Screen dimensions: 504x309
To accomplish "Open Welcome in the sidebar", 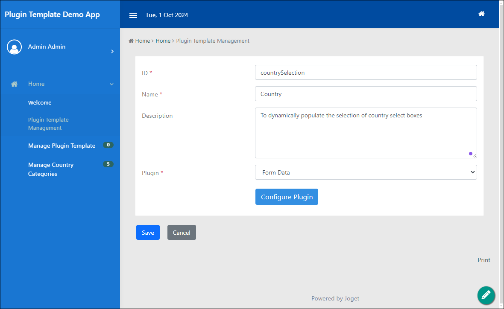I will (x=40, y=103).
